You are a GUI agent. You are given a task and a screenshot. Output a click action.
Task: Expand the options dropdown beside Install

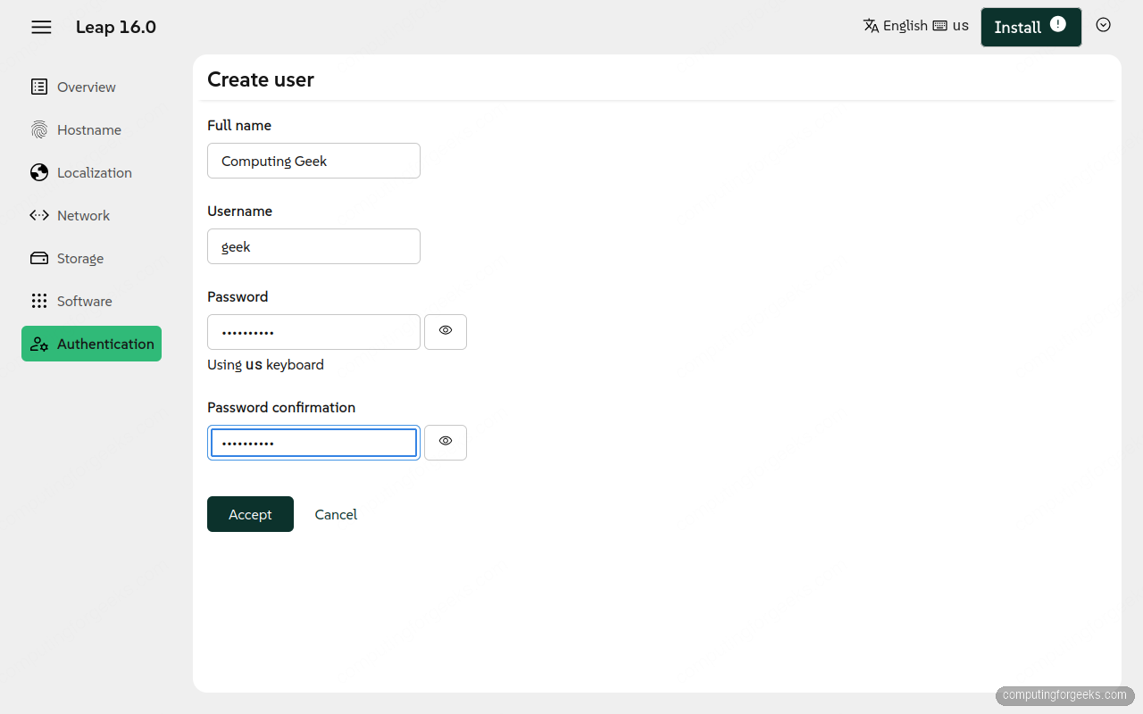pos(1104,25)
